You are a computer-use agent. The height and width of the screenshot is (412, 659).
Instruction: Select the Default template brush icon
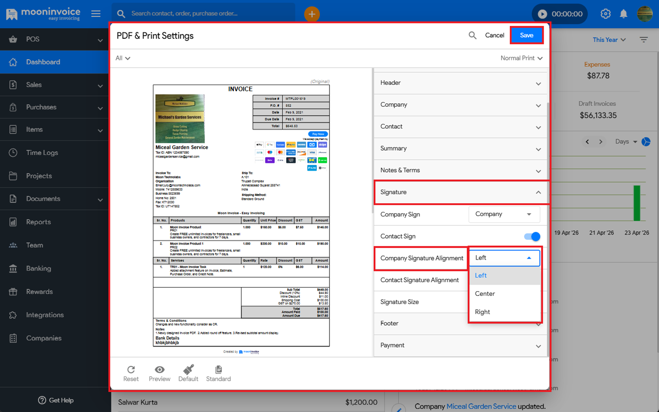click(x=188, y=370)
